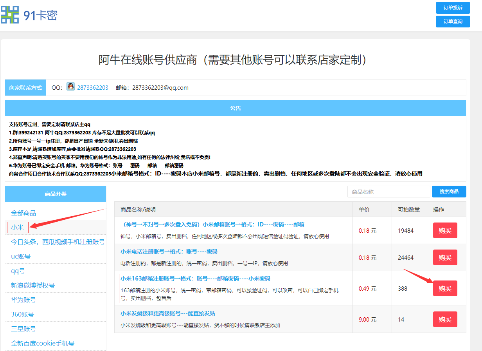Search with the 搜索商品 button
Screen dimensions: 482x351
[449, 192]
